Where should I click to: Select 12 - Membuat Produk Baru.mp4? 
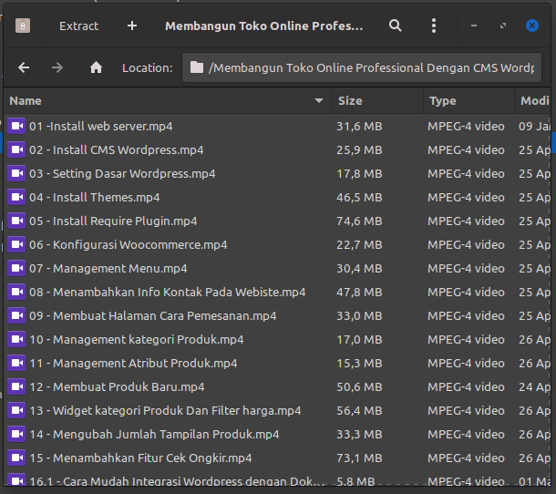point(117,386)
